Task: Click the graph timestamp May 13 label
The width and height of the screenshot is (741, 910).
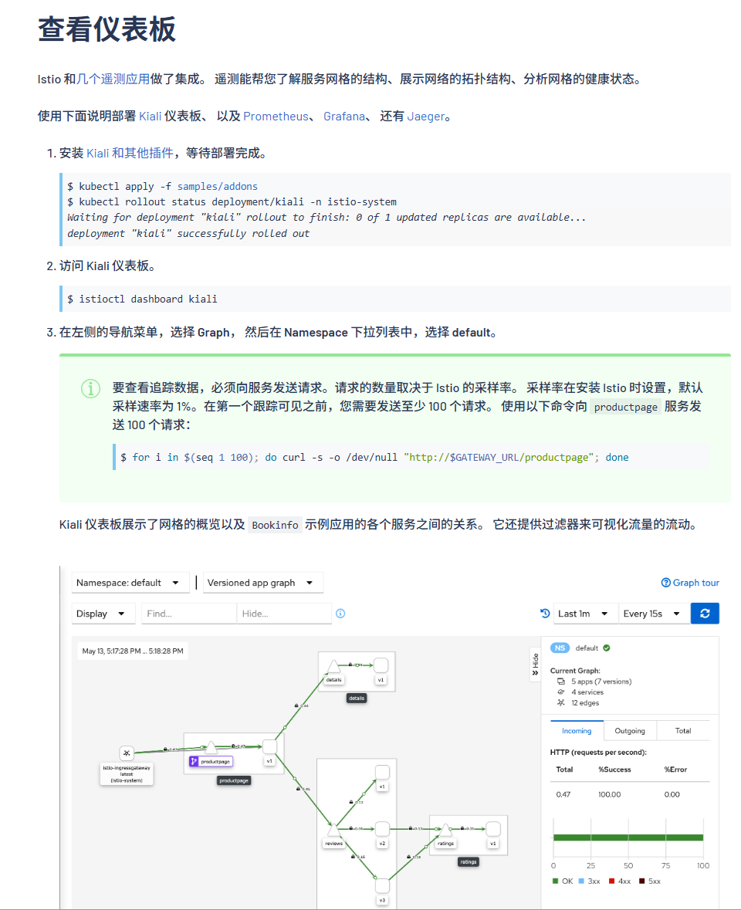Action: click(133, 651)
